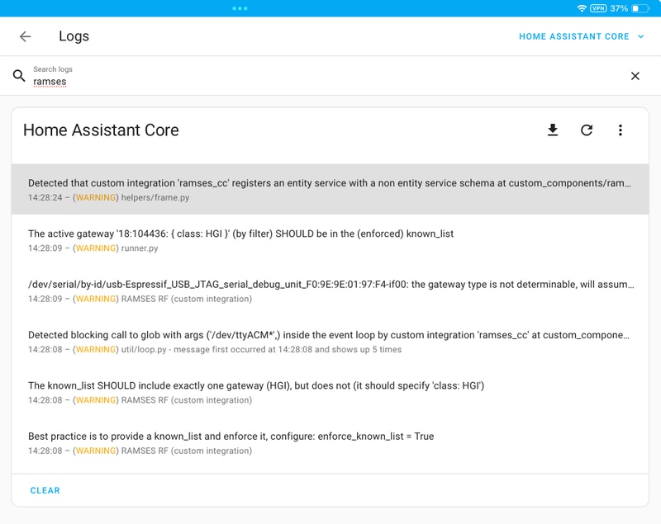Tap the battery indicator icon

(x=640, y=8)
